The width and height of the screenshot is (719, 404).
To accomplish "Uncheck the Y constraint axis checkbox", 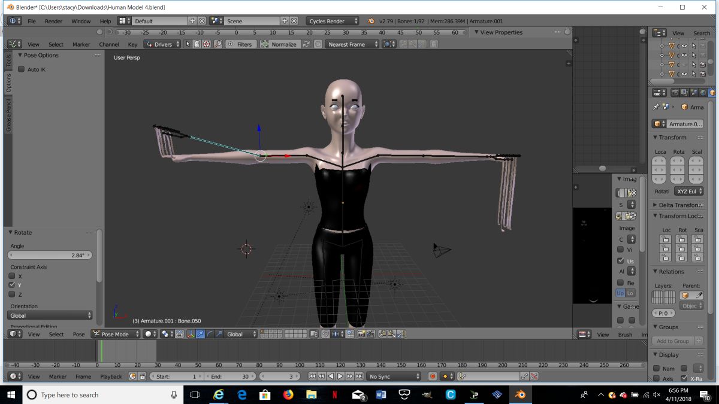I will click(x=12, y=285).
